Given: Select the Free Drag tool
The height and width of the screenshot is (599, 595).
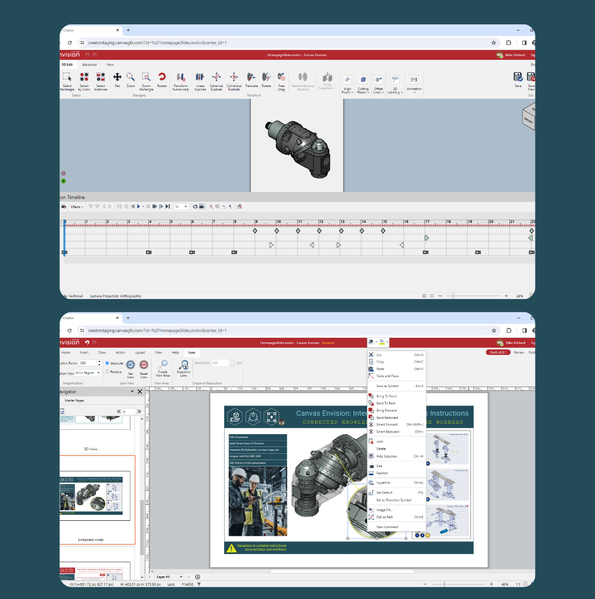Looking at the screenshot, I should (281, 82).
